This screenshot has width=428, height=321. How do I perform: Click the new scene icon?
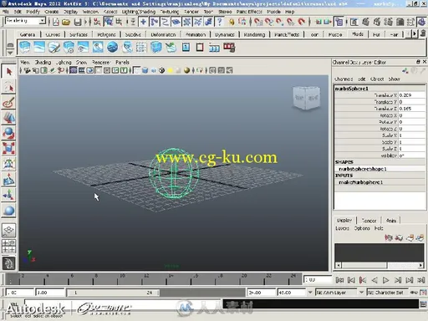[56, 22]
